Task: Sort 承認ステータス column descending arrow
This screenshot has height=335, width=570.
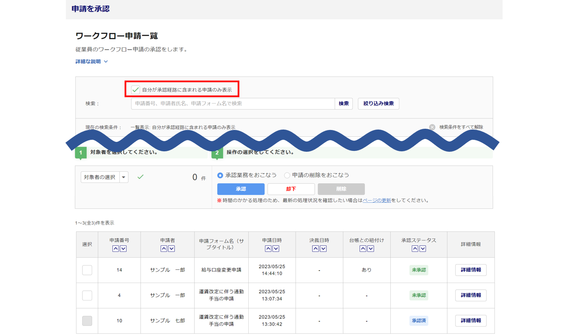Action: pos(423,249)
